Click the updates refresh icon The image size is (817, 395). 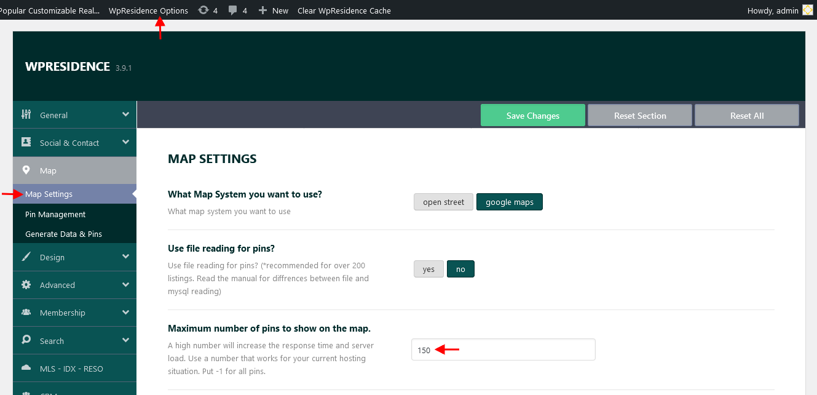203,10
